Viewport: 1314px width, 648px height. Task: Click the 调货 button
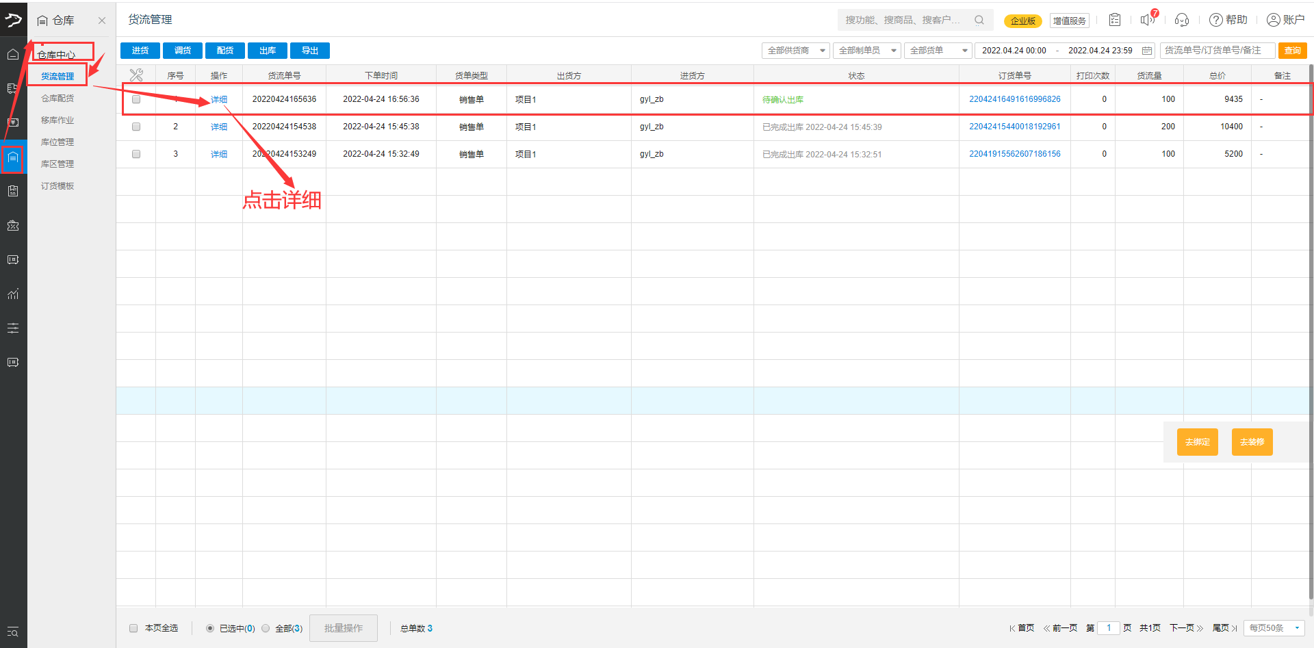point(183,51)
